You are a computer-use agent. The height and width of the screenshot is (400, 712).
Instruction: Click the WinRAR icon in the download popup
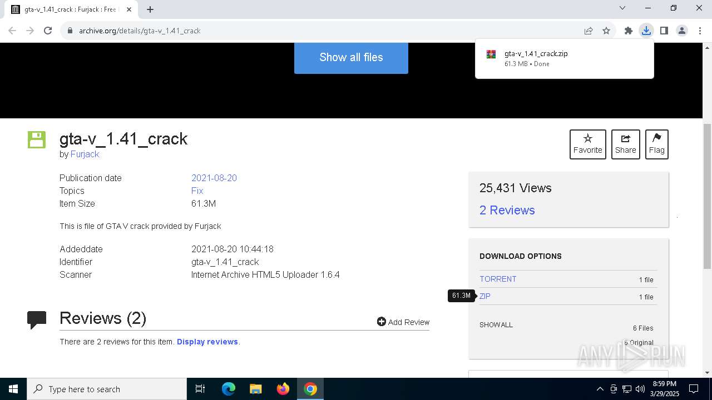[x=491, y=54]
